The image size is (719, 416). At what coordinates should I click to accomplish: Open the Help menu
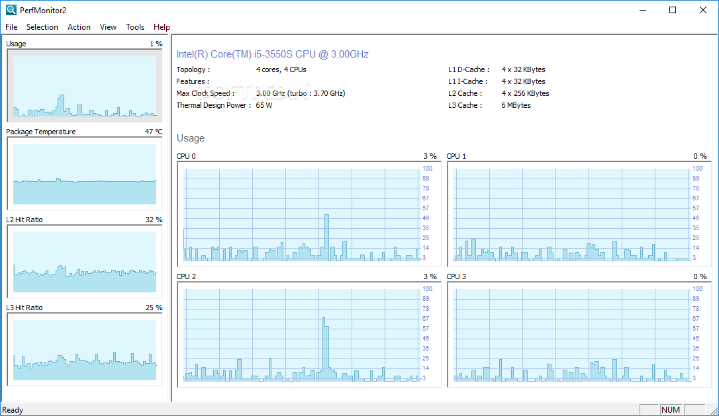162,27
